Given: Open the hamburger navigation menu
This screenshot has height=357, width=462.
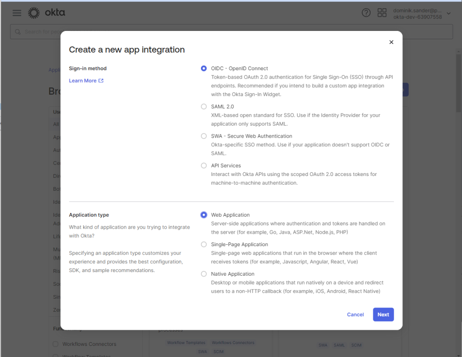Looking at the screenshot, I should (x=17, y=13).
